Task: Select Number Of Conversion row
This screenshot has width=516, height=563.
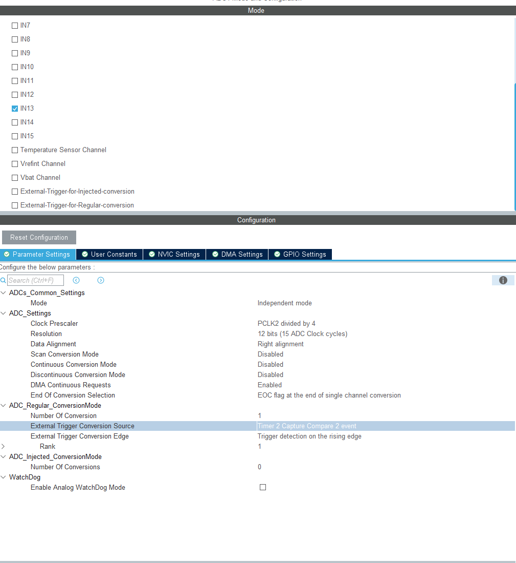Action: coord(257,416)
